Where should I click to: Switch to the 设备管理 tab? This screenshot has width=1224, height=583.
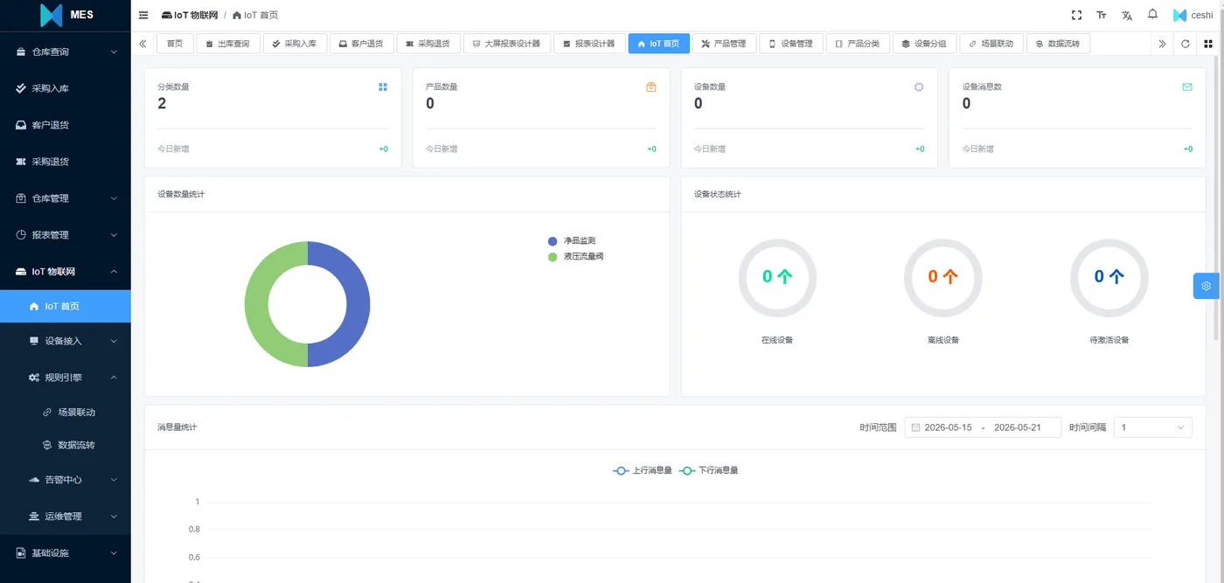(x=791, y=44)
